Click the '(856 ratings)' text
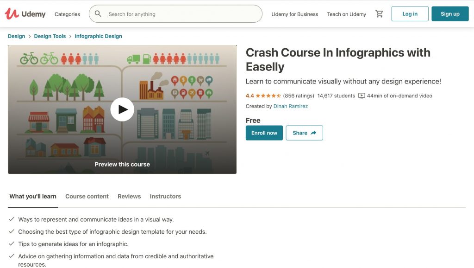Screen dimensions: 474x268 click(299, 96)
